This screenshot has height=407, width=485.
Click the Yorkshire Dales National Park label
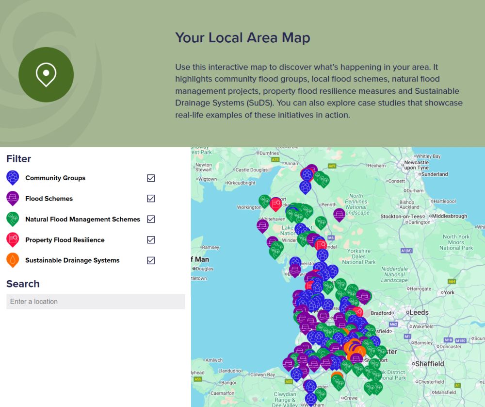tap(359, 256)
